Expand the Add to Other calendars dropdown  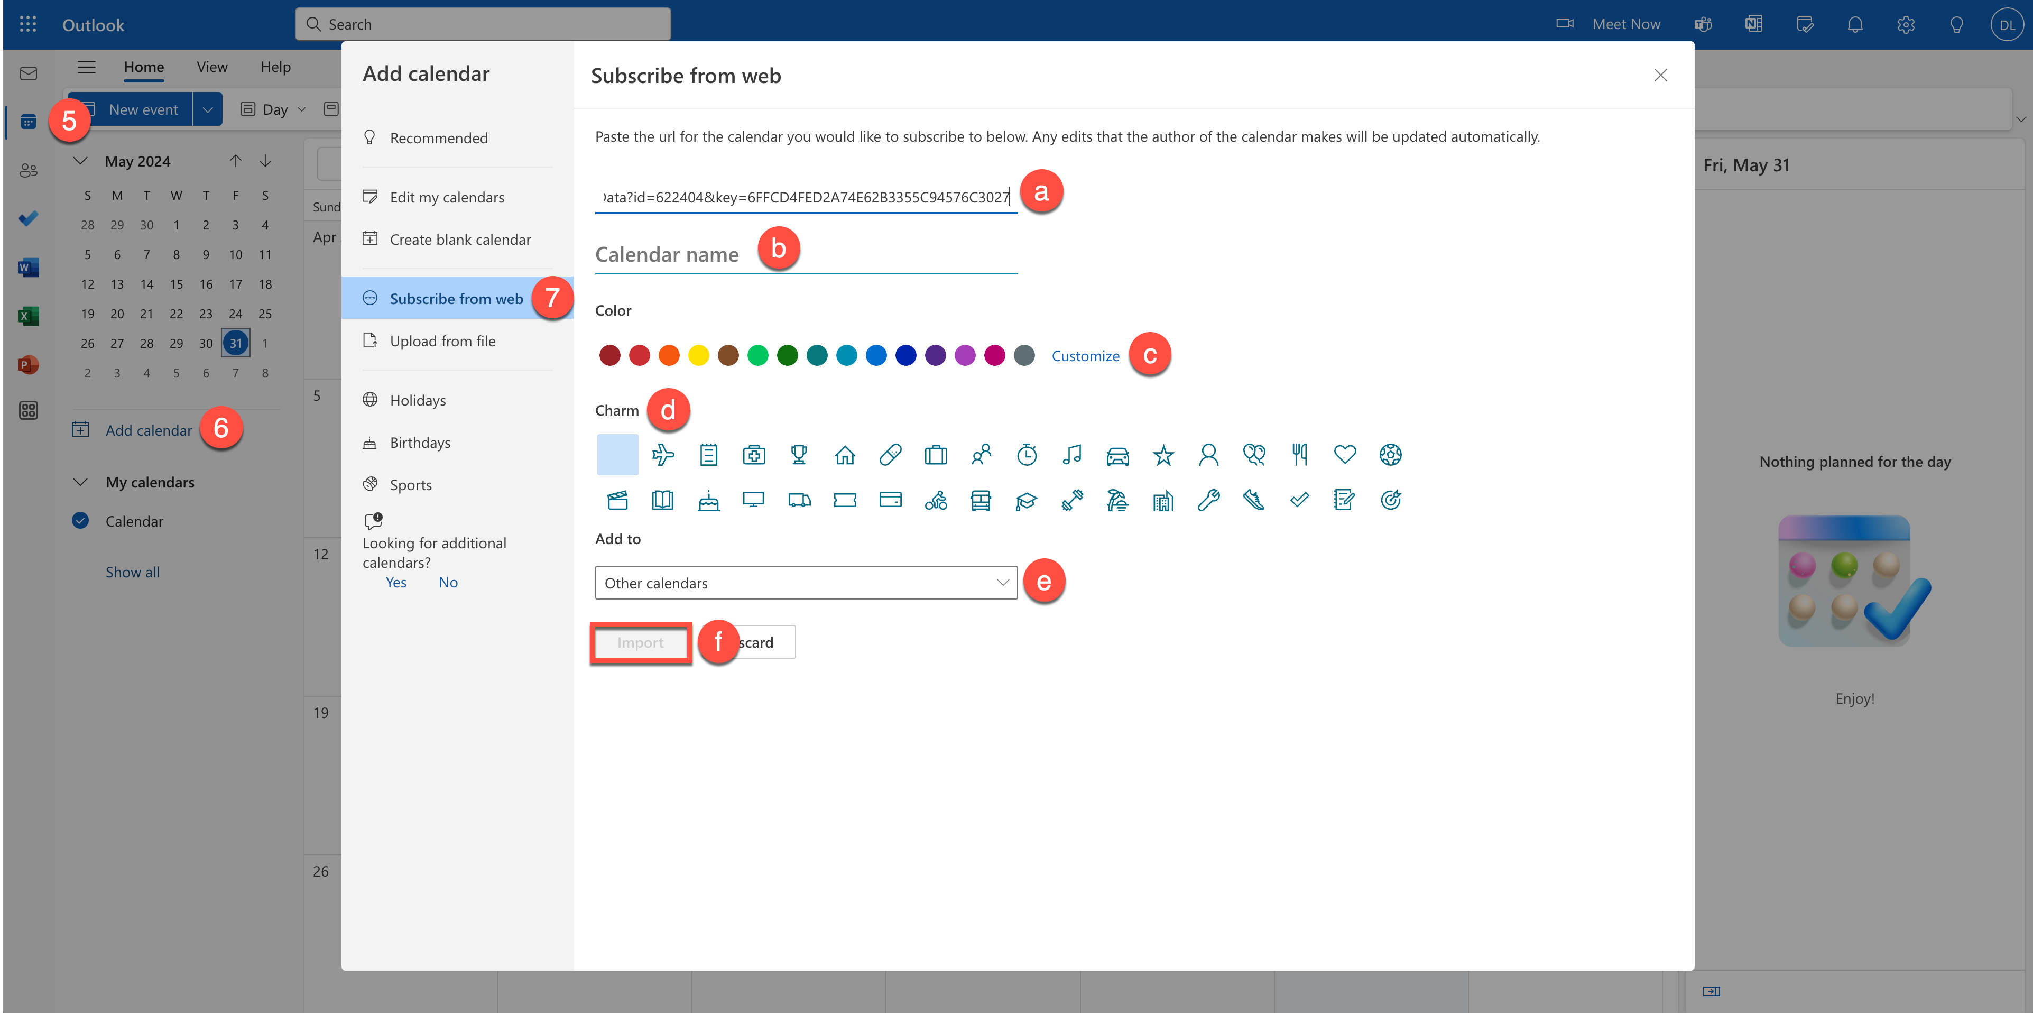click(x=806, y=583)
